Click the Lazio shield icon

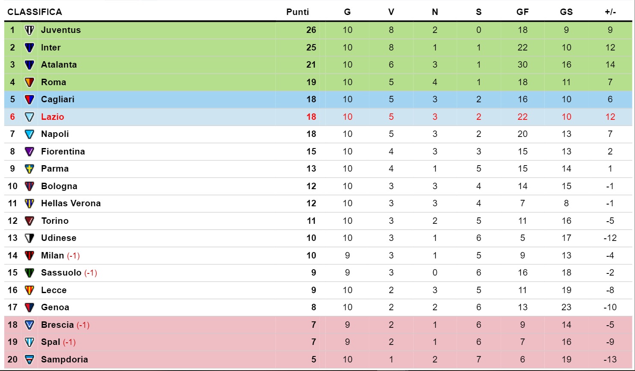29,117
